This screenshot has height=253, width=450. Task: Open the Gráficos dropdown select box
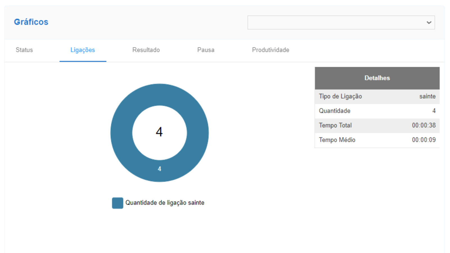pos(337,22)
